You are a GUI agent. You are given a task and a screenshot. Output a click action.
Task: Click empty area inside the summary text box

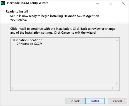[63, 65]
